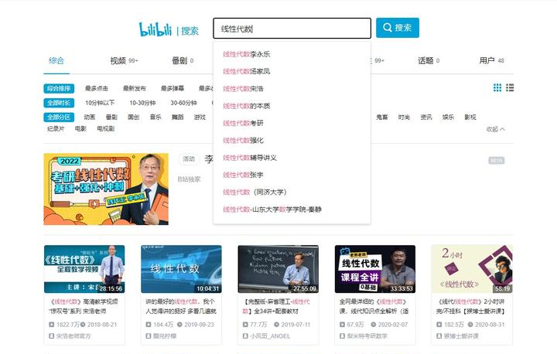Sort results by 最多弹幕
557x354 pixels.
tap(173, 88)
